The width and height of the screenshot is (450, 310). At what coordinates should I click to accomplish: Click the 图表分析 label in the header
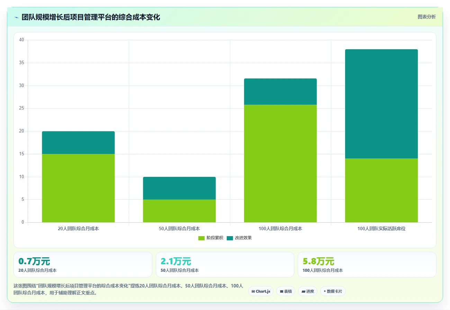click(x=426, y=17)
